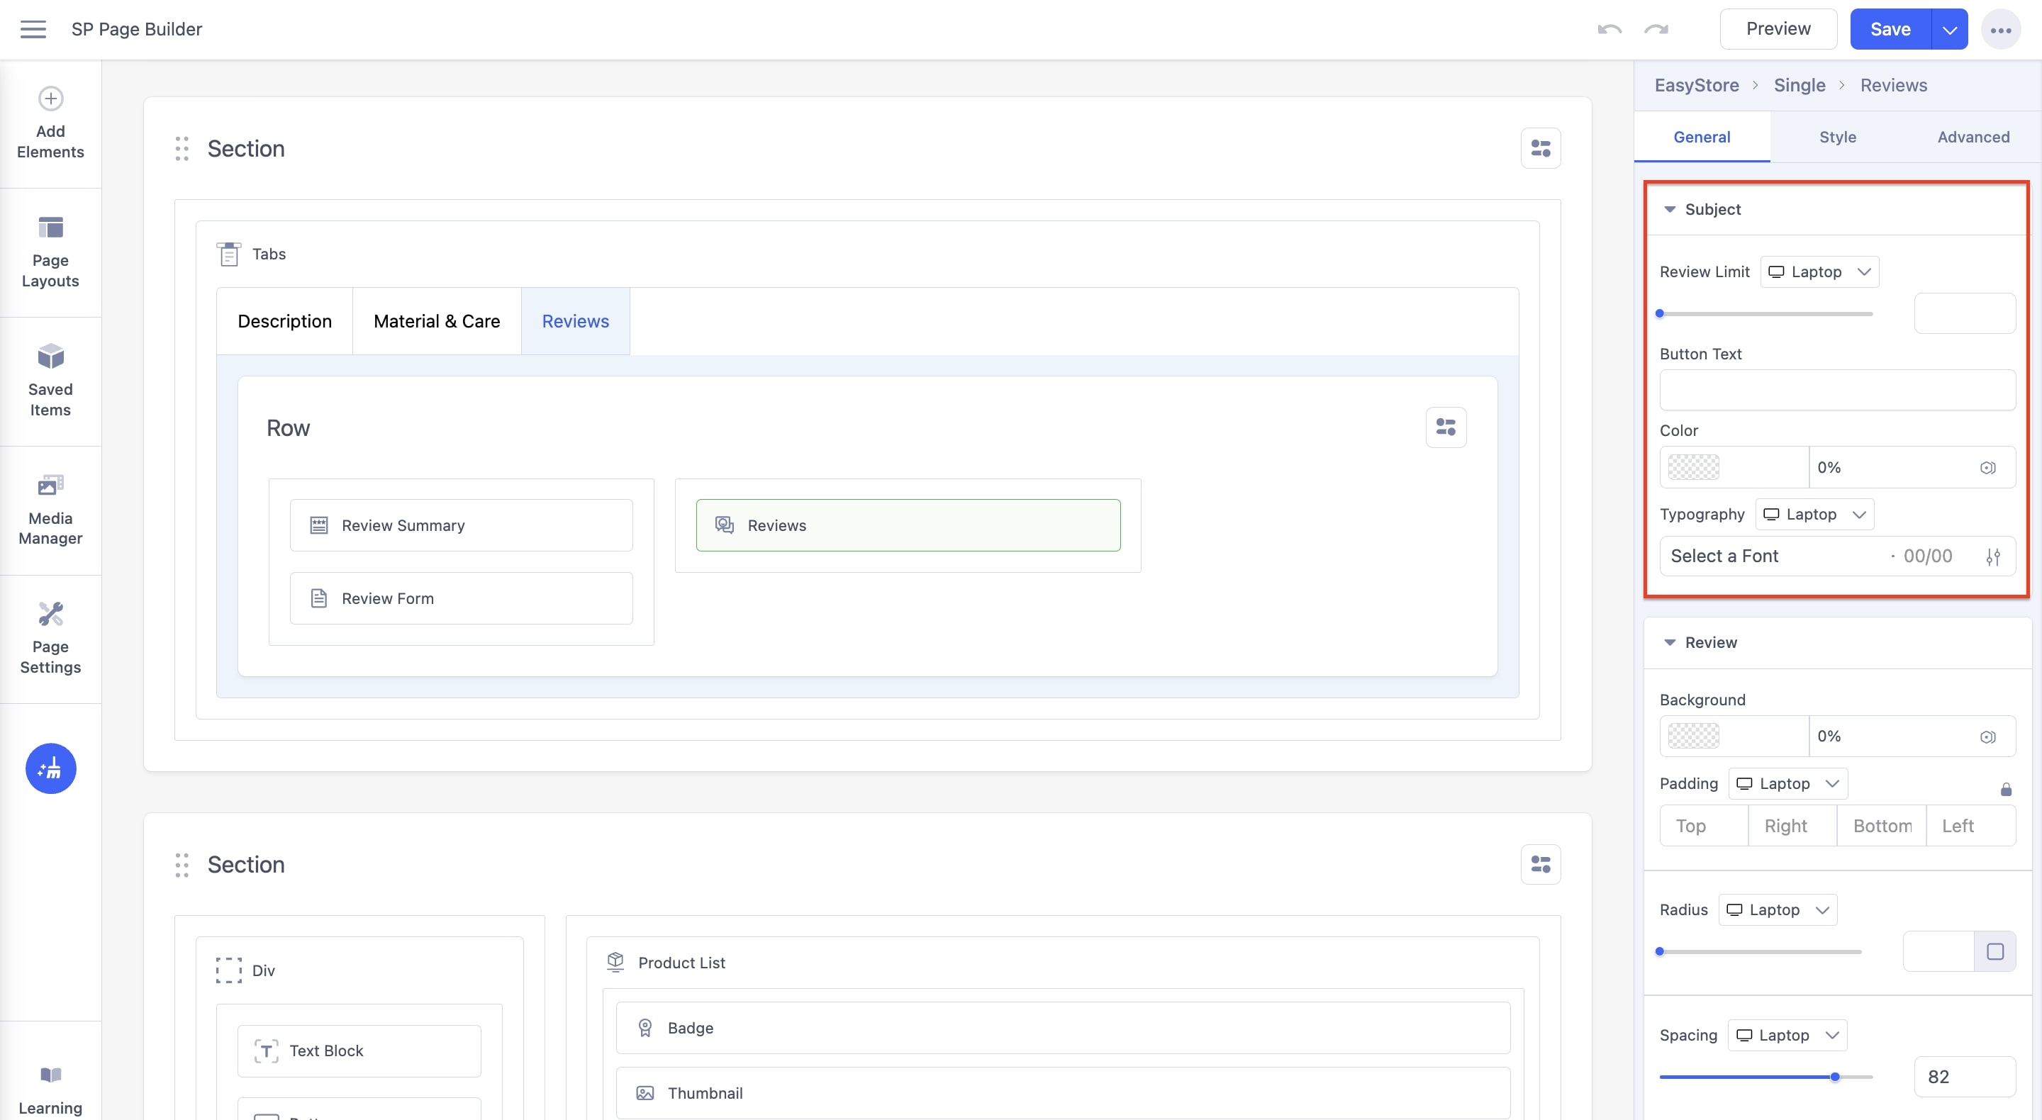This screenshot has height=1120, width=2042.
Task: Select the Material & Care tab
Action: point(436,321)
